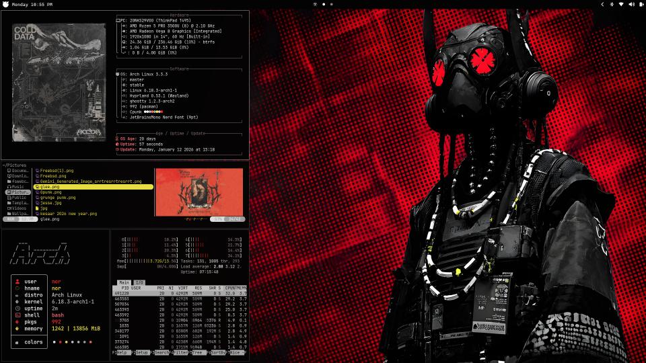Click the battery status icon
646x363 pixels.
[x=640, y=4]
